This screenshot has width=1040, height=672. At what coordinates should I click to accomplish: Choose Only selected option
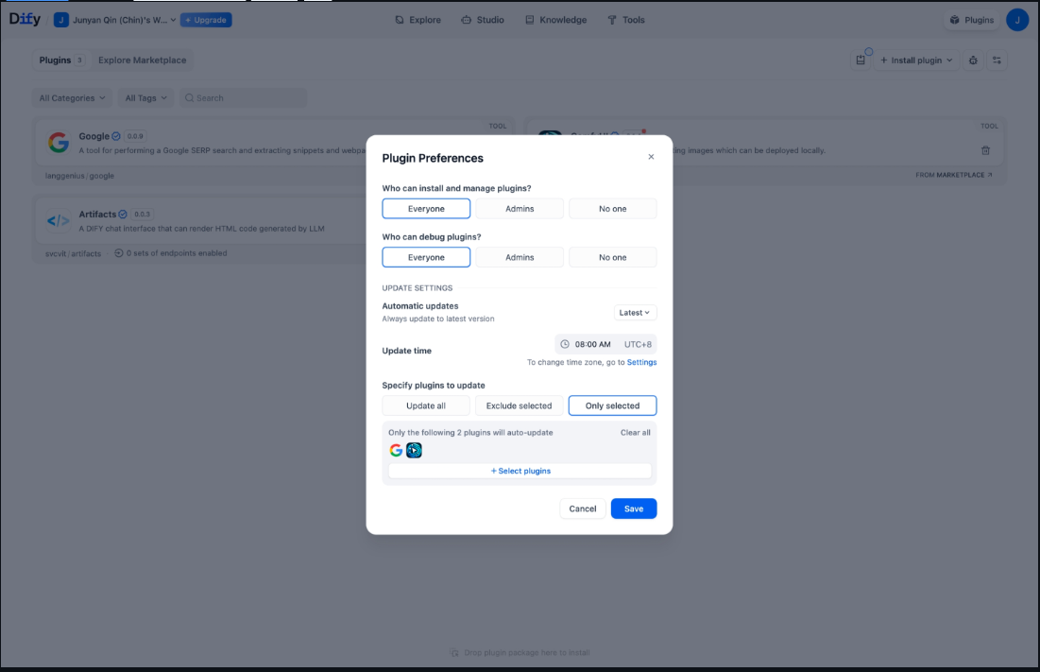point(612,405)
